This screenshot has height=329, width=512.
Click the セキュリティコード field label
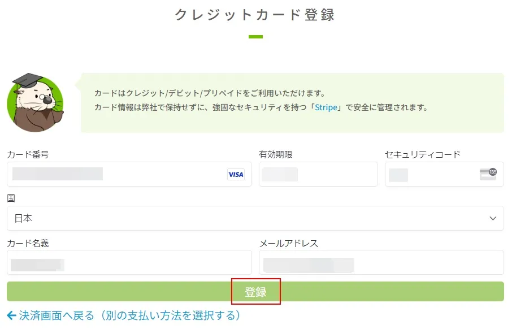coord(423,154)
